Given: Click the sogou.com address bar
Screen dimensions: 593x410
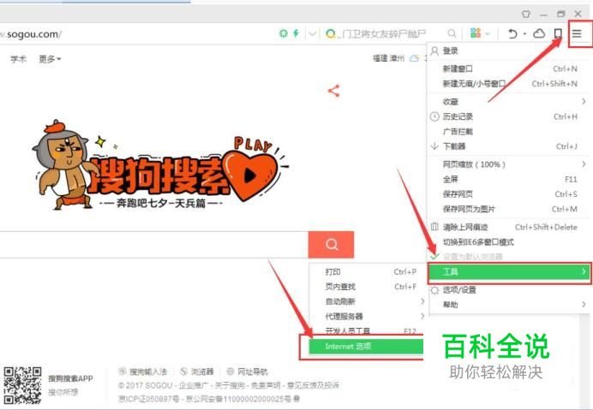Looking at the screenshot, I should click(x=138, y=34).
